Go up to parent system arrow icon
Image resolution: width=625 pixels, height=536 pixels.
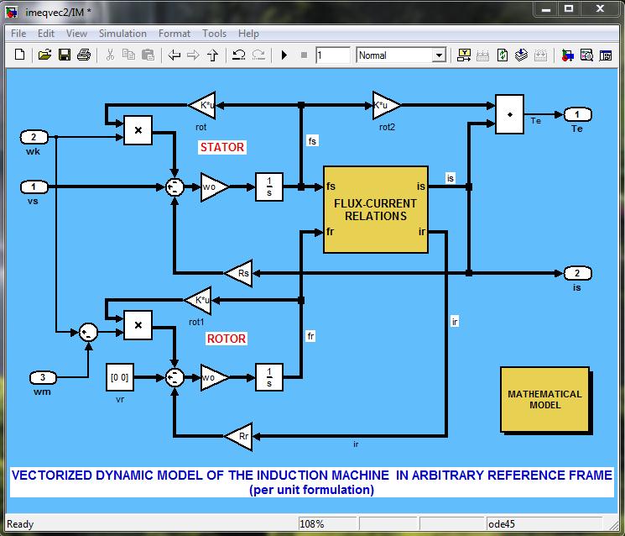(x=213, y=55)
